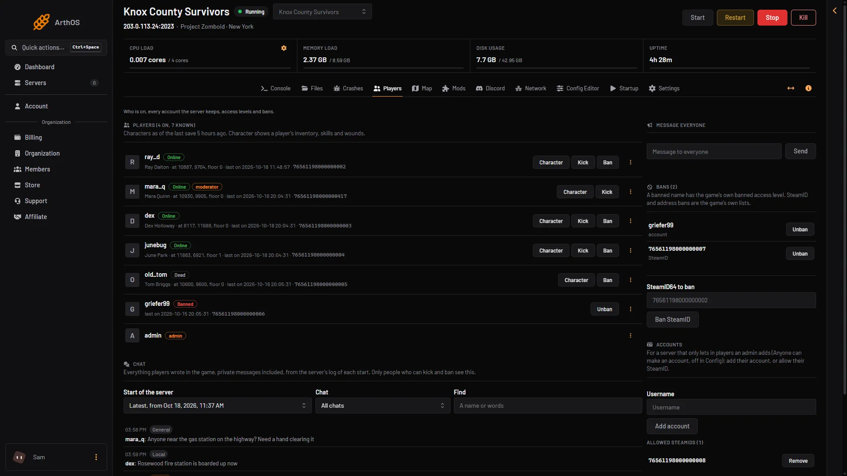Open CPU load settings gear icon

click(284, 48)
